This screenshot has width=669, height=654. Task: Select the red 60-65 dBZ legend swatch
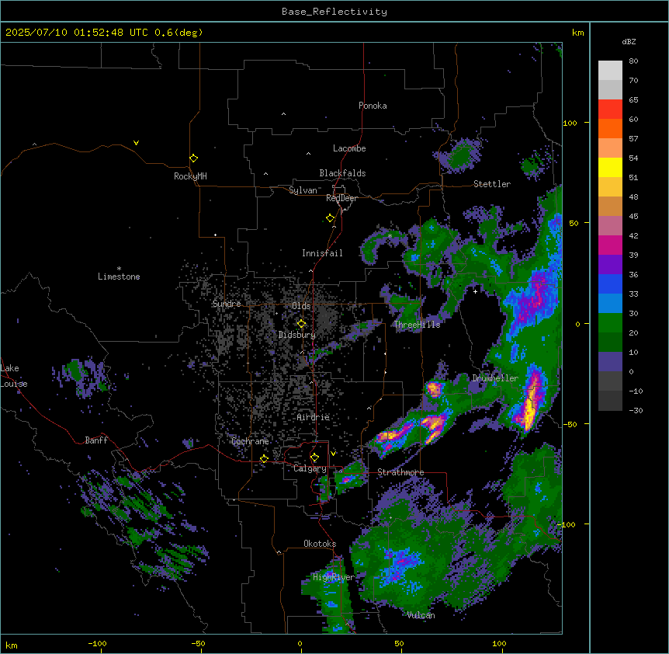click(610, 110)
